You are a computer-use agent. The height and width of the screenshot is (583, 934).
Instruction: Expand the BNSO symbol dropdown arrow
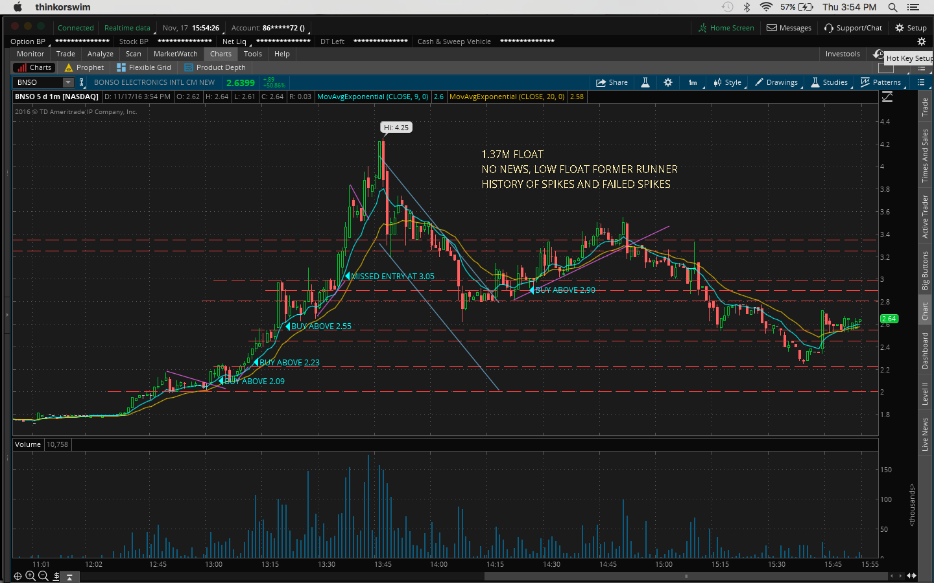[68, 82]
